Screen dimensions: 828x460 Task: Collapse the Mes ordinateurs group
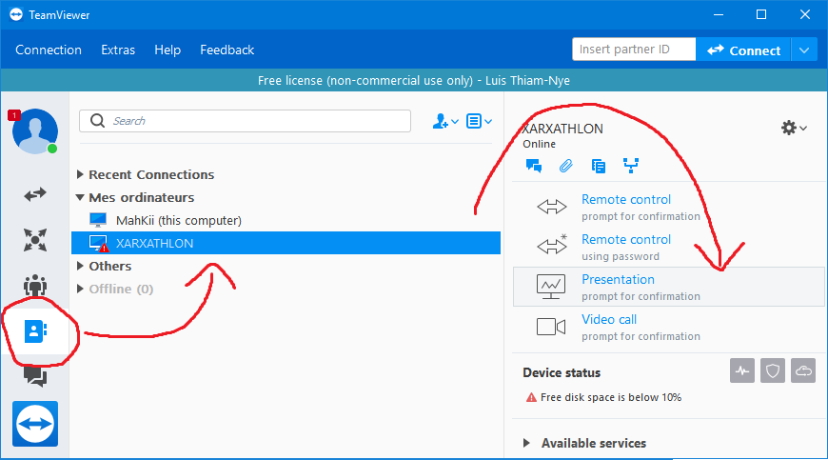coord(80,197)
